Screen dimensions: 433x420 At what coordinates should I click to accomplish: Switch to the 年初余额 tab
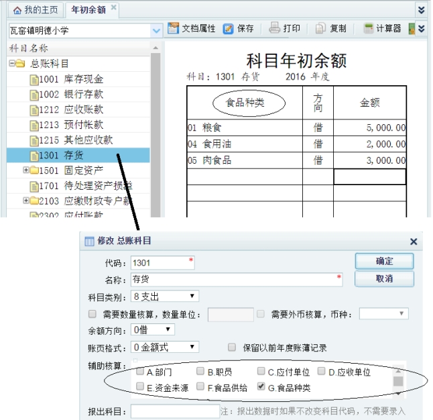(88, 10)
